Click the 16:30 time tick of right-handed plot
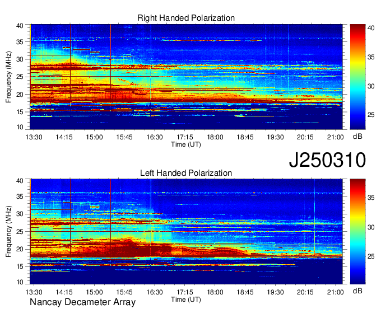Screen dimensions: 381x309 click(x=155, y=137)
